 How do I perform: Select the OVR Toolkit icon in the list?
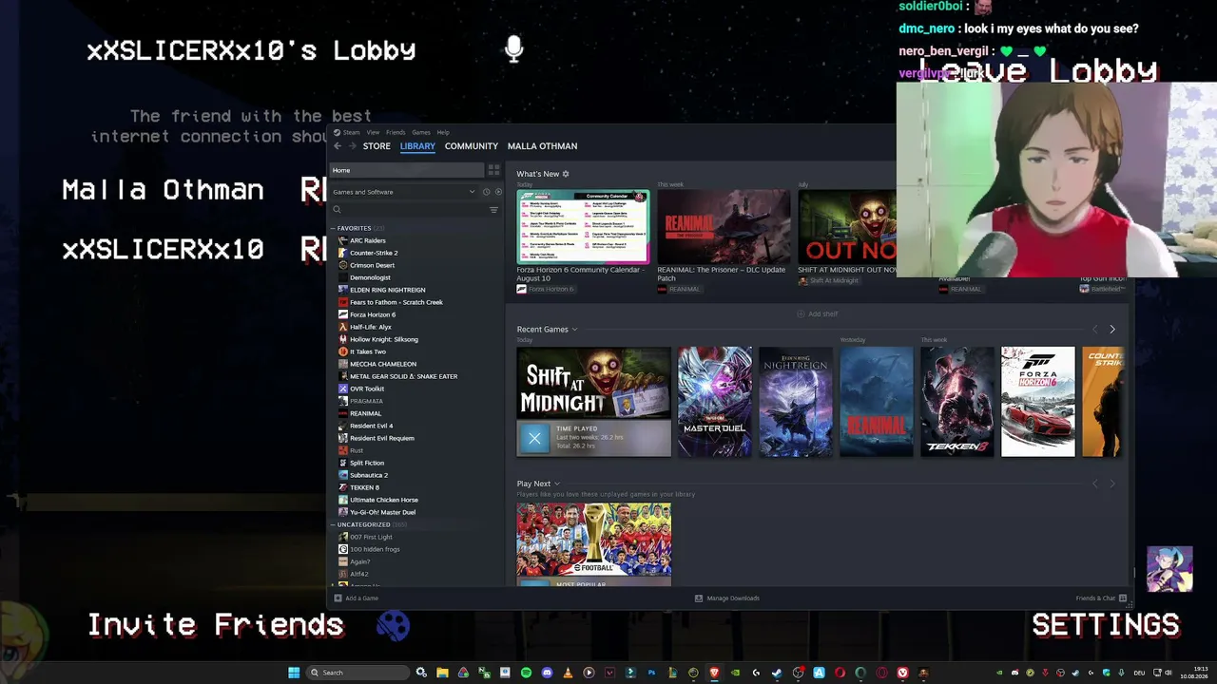pyautogui.click(x=343, y=389)
